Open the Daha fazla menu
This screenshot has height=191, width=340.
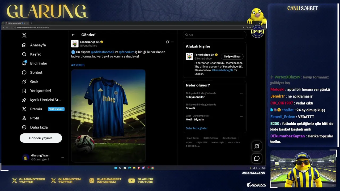click(x=35, y=127)
